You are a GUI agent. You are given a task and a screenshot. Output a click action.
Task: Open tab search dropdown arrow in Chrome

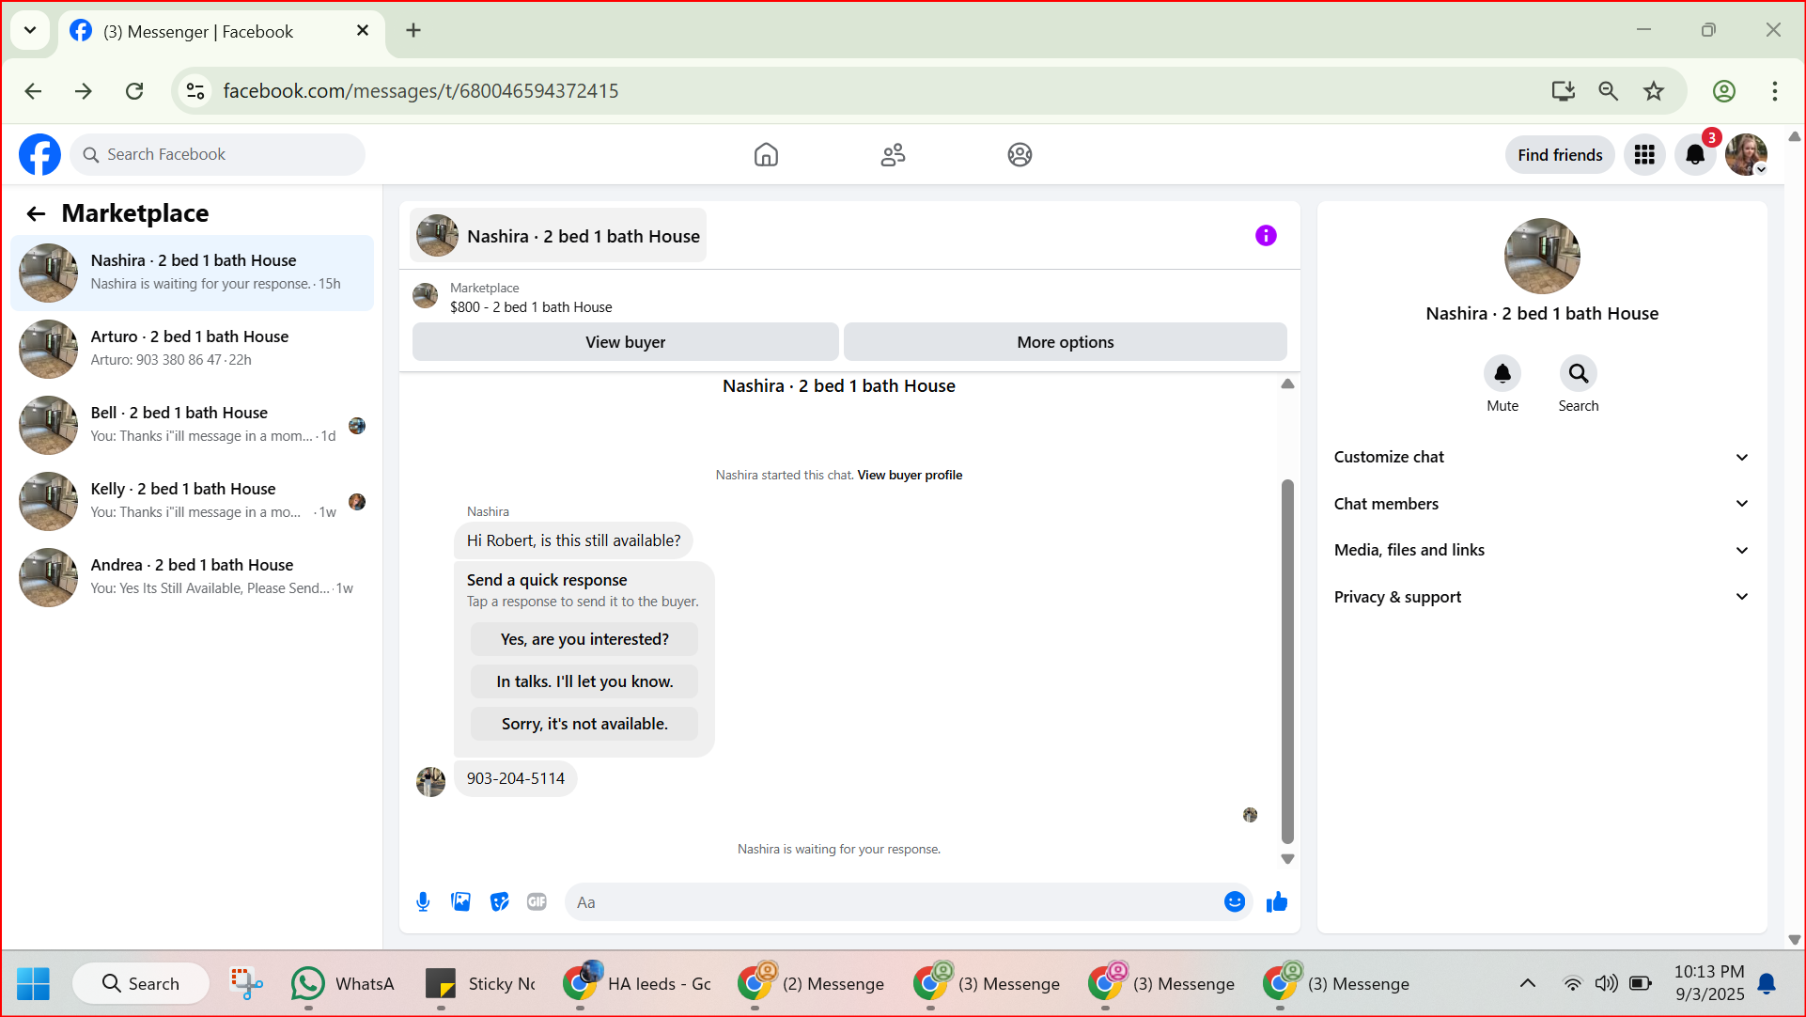pyautogui.click(x=30, y=30)
